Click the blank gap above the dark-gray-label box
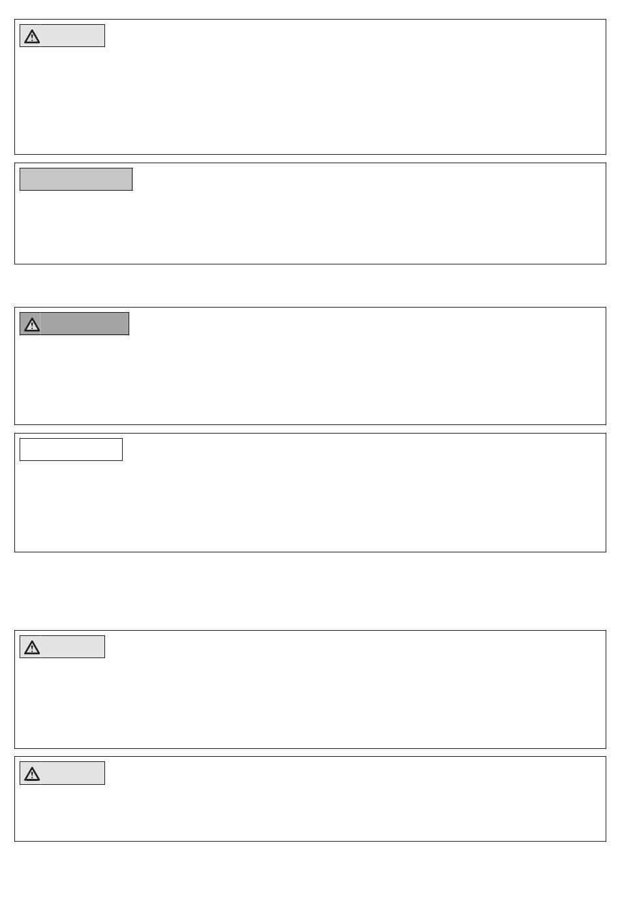The height and width of the screenshot is (903, 620). (x=310, y=285)
